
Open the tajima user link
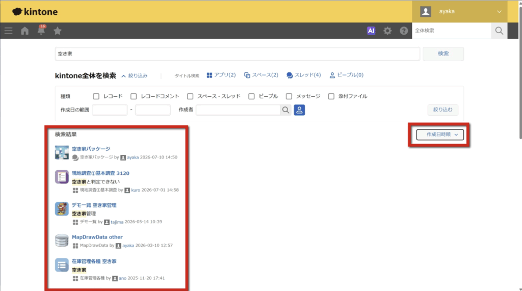[x=117, y=222]
